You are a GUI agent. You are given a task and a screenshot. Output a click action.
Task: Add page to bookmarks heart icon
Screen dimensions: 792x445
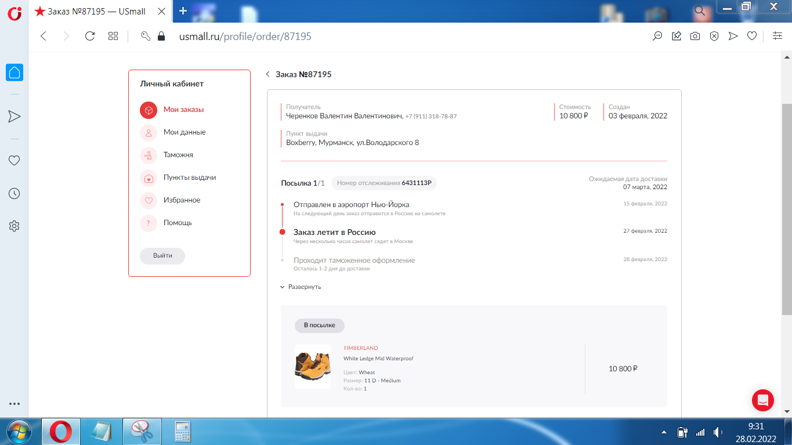752,36
